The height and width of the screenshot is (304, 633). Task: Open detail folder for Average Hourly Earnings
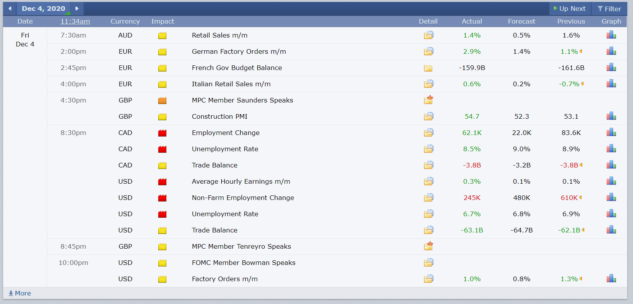click(x=428, y=181)
